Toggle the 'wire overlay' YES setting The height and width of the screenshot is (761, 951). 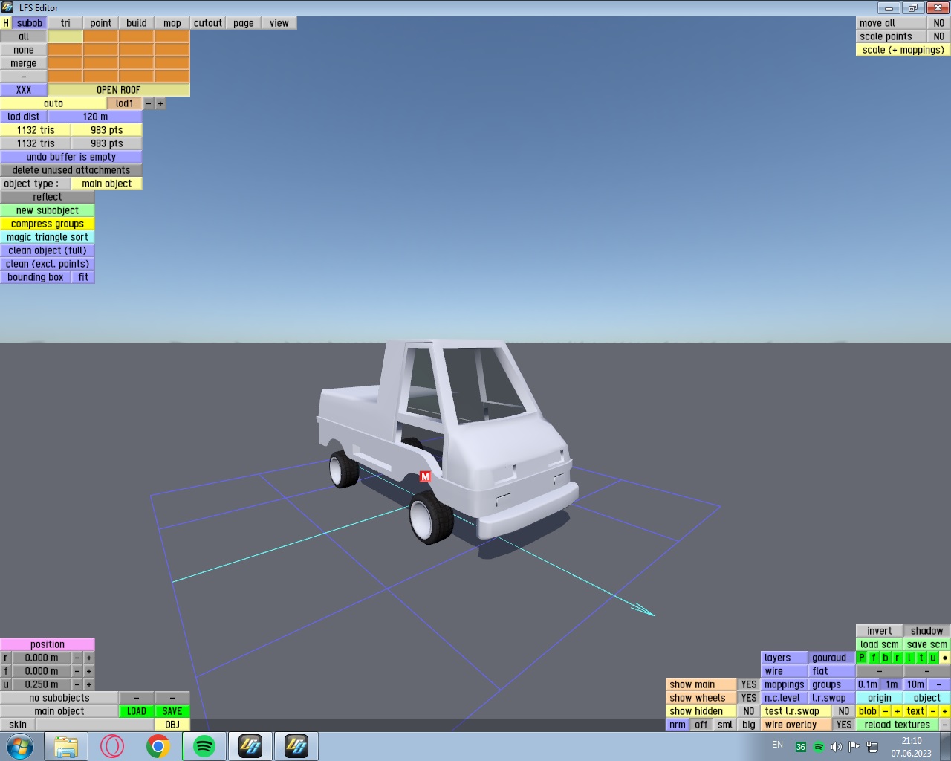coord(844,725)
